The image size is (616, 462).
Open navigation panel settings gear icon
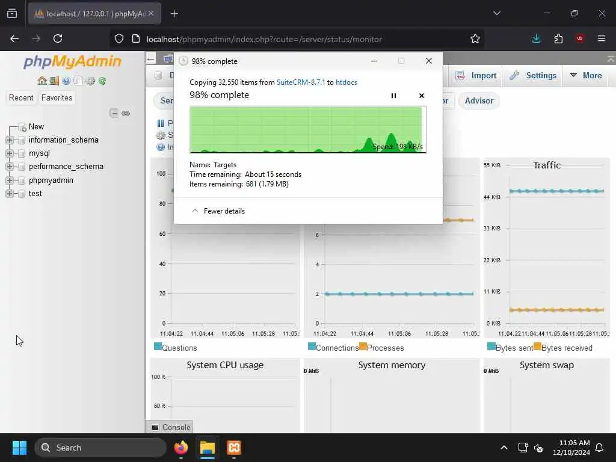[x=90, y=81]
